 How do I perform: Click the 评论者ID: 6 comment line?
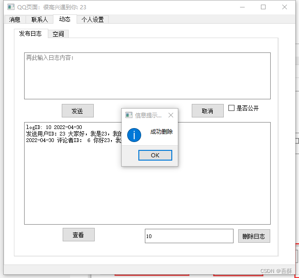(x=73, y=140)
